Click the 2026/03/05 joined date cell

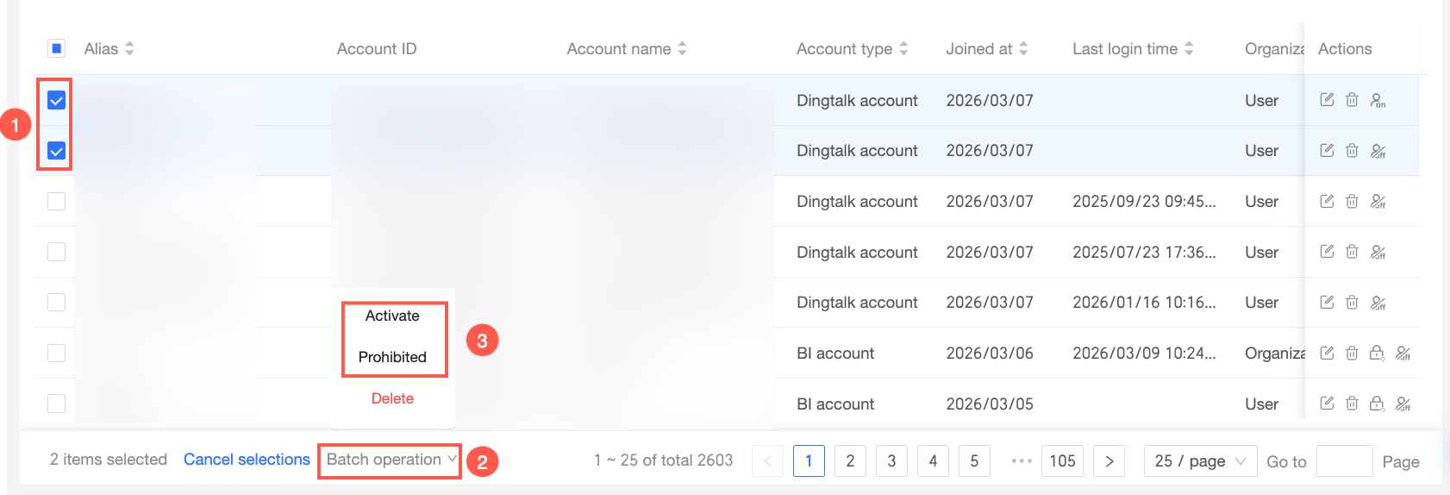[990, 404]
